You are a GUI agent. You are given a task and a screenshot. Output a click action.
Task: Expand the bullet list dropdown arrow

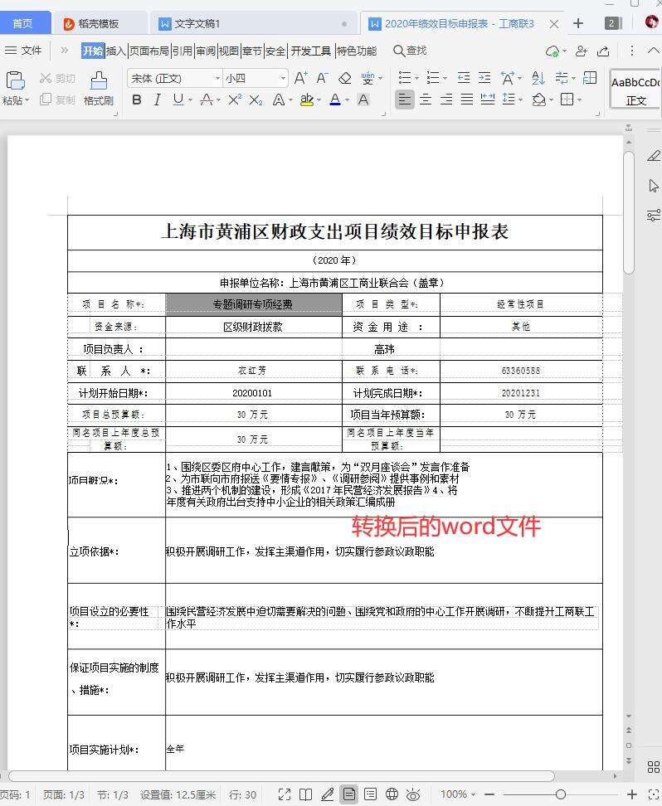pyautogui.click(x=416, y=79)
